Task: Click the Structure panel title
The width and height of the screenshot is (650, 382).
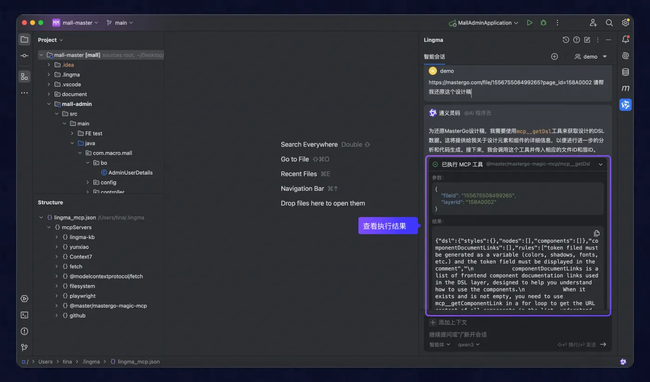Action: [51, 202]
